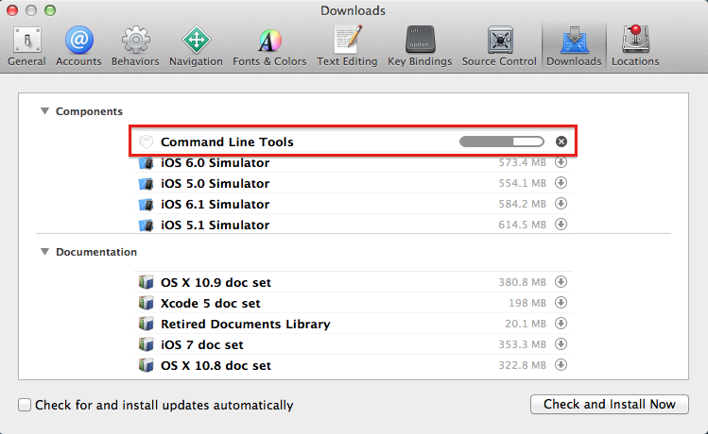Viewport: 708px width, 434px height.
Task: Download the iOS 7 doc set
Action: tap(561, 343)
